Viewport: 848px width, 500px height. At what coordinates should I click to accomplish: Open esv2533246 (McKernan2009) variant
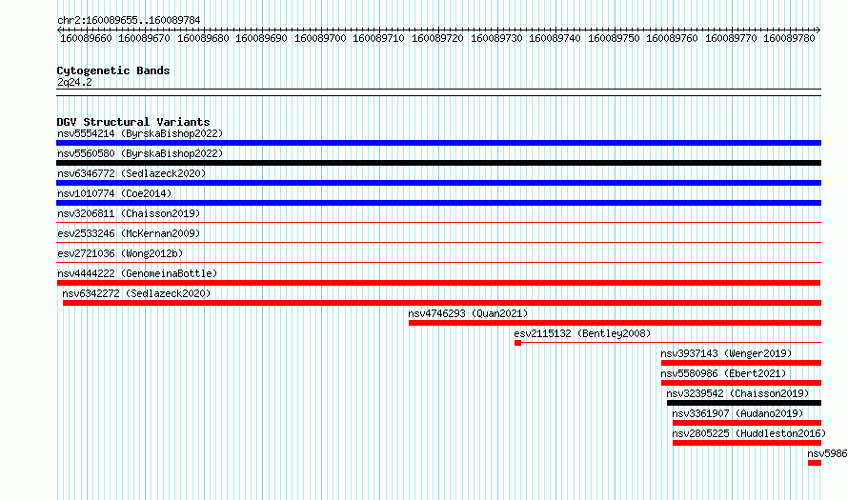click(129, 233)
